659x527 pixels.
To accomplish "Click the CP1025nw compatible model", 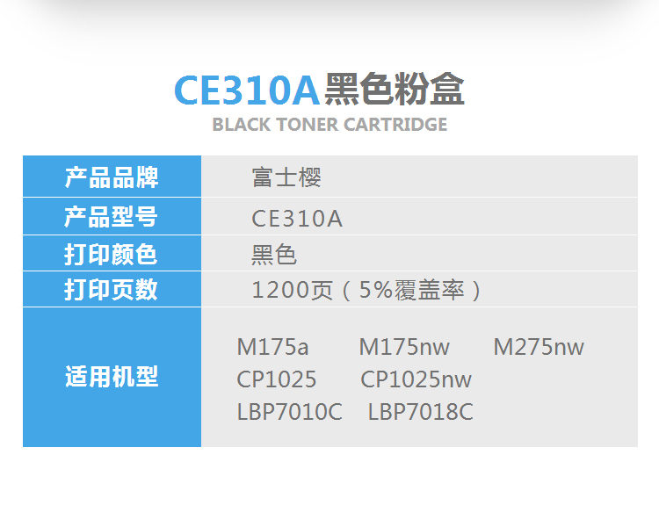I will pyautogui.click(x=416, y=379).
